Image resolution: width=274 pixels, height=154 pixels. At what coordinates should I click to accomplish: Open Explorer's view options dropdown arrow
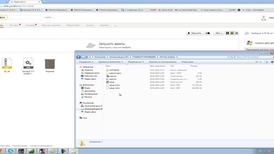click(x=261, y=62)
